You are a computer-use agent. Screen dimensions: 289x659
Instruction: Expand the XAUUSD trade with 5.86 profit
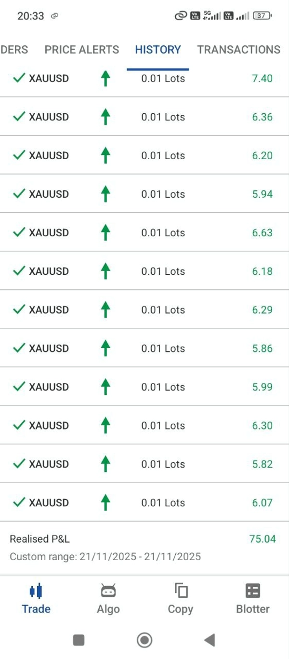[144, 348]
